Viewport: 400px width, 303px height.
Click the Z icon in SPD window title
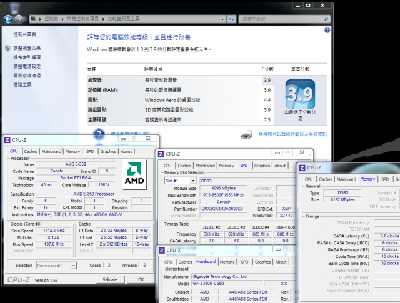click(161, 154)
